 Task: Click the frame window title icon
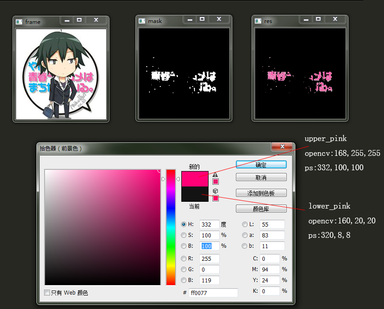19,22
